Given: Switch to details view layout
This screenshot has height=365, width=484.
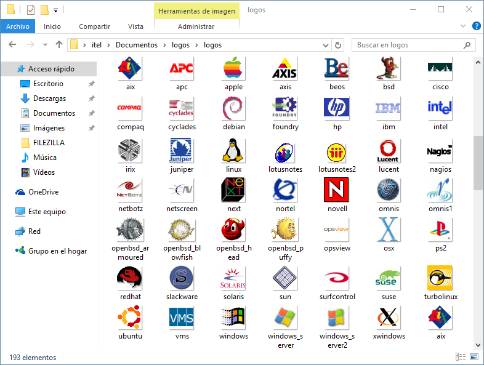Looking at the screenshot, I should tap(461, 357).
